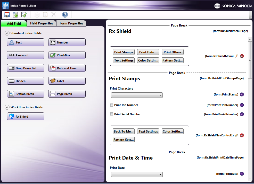Collapse the Standard index fields section
The image size is (254, 184).
(x=7, y=33)
